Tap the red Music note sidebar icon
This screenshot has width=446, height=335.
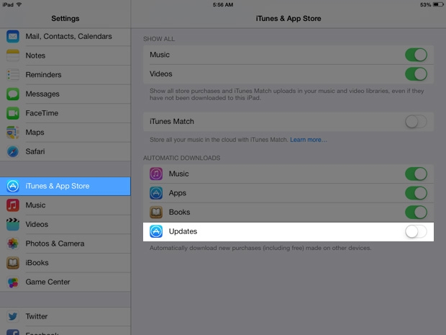[x=13, y=205]
